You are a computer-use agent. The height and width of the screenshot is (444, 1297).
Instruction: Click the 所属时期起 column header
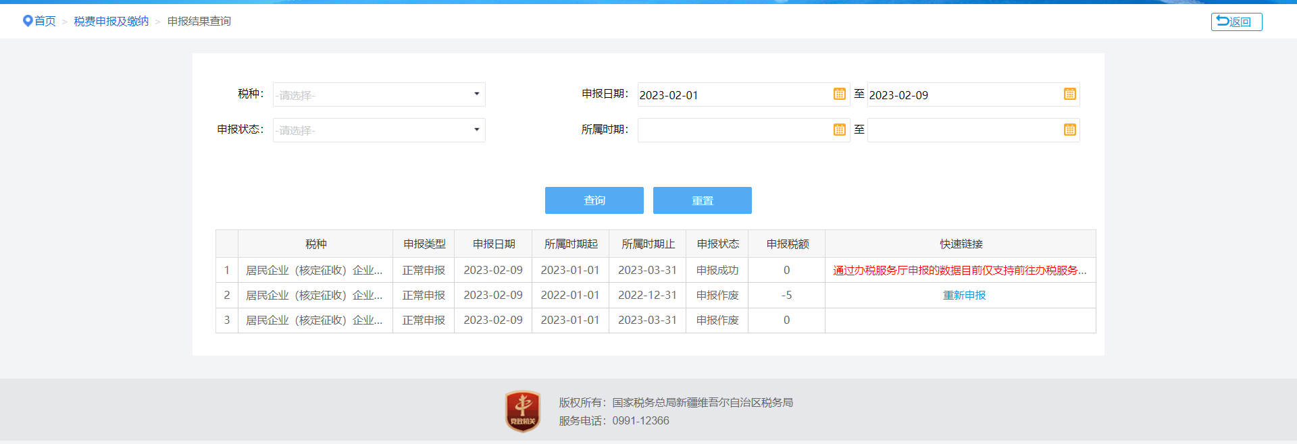pyautogui.click(x=571, y=244)
